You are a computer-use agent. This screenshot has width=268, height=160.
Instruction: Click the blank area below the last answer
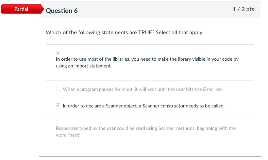tap(150, 147)
